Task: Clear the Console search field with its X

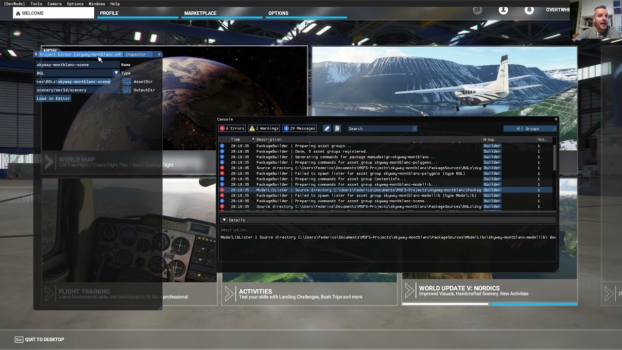Action: [415, 129]
